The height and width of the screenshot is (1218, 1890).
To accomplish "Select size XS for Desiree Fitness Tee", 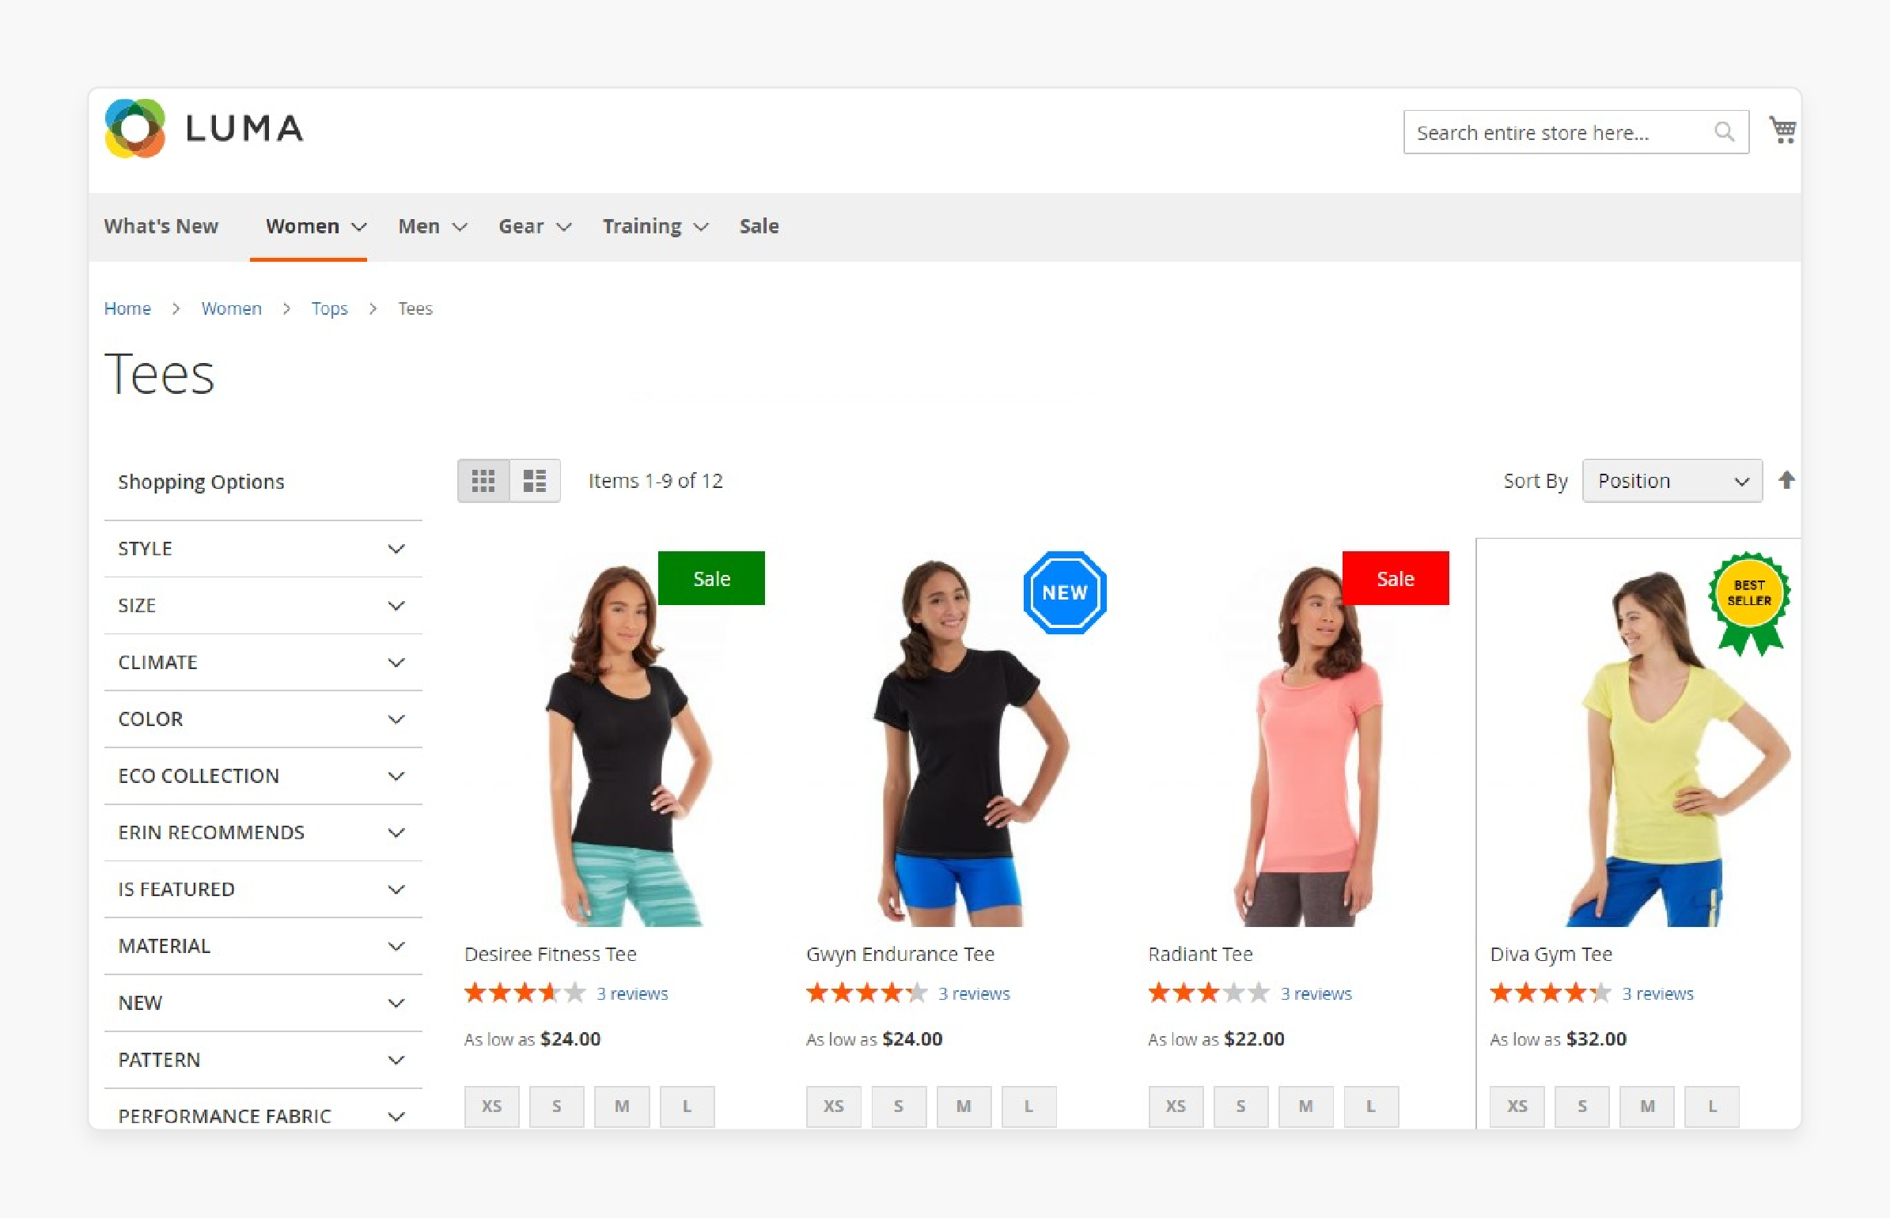I will coord(491,1106).
